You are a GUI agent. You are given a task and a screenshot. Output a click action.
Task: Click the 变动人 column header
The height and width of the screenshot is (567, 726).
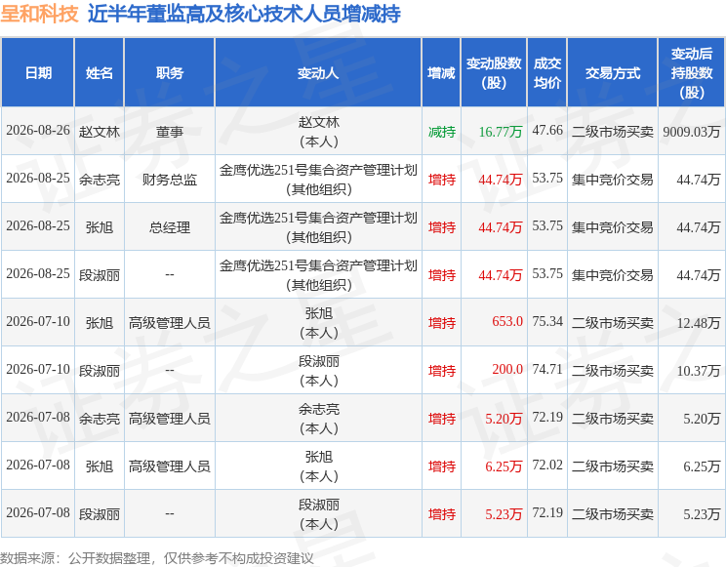point(318,73)
